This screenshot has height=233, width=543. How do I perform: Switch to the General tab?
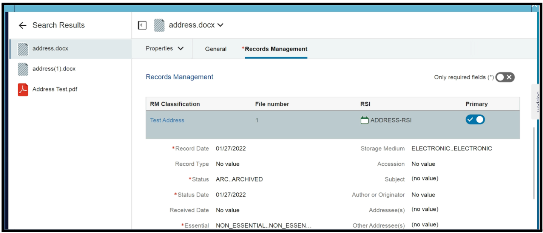tap(216, 49)
